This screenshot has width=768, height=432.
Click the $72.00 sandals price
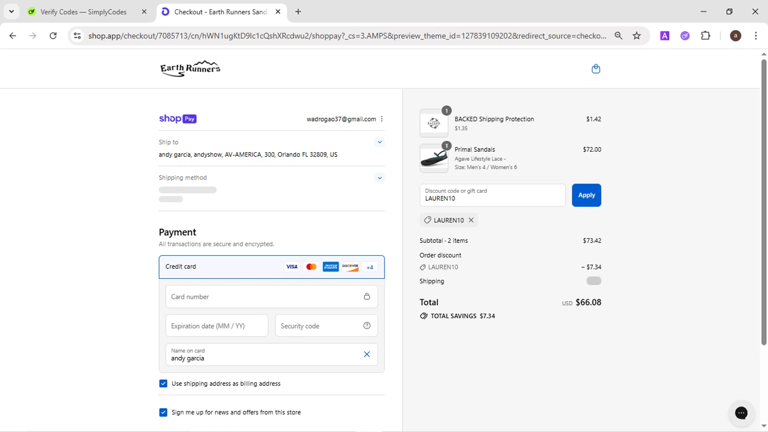click(592, 150)
